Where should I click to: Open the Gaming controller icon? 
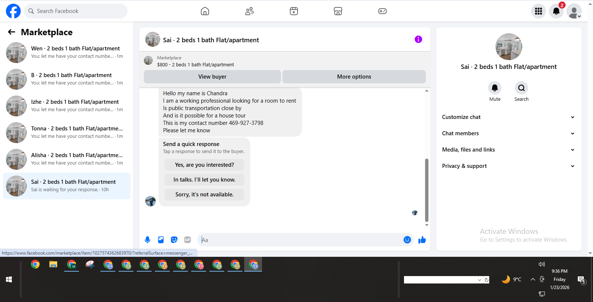click(x=382, y=11)
